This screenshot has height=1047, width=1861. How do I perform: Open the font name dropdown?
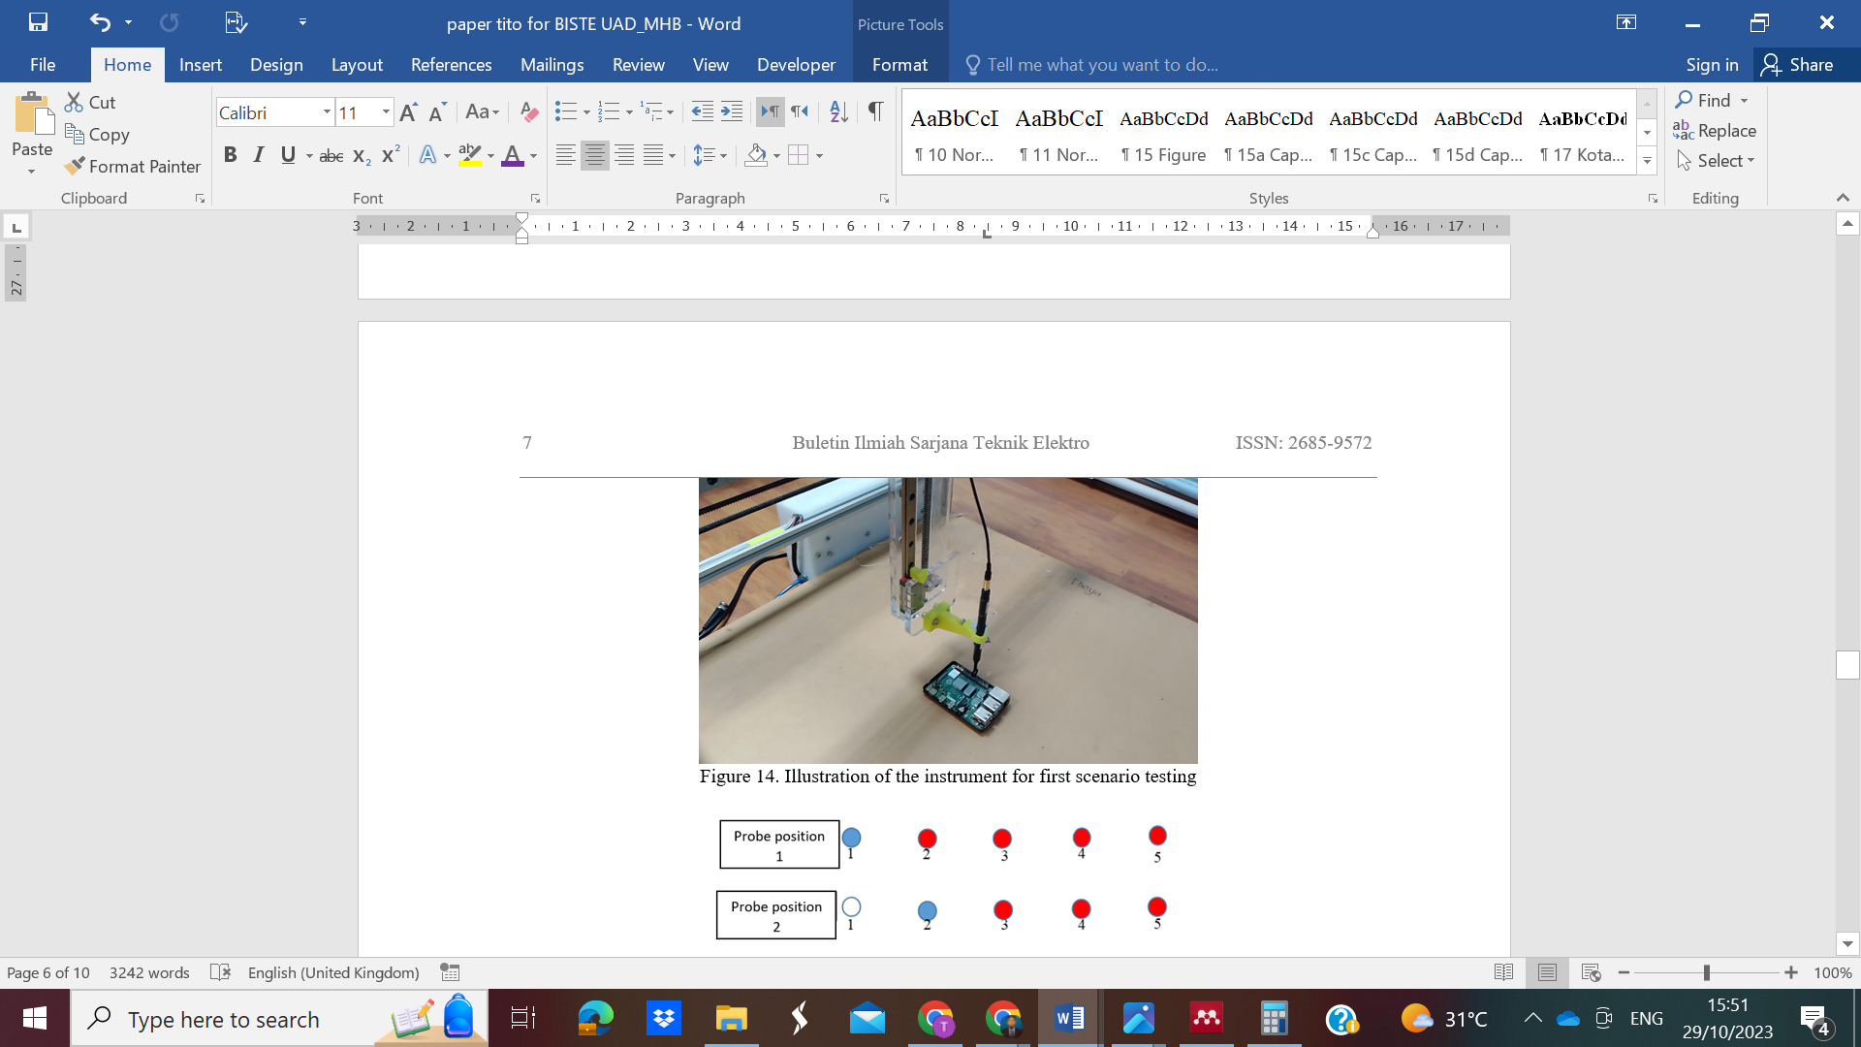(327, 112)
